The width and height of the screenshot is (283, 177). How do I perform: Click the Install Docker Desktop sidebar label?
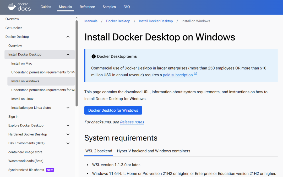[x=25, y=55]
